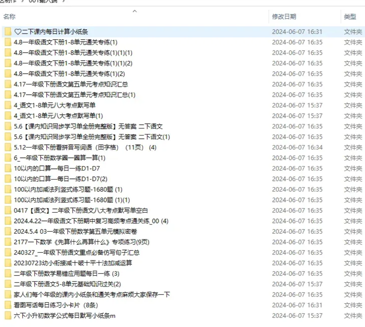Screen dimensions: 365x327
Task: Select name 5.6【课内知识同步学习单全册完整版】无答案 二下语文
Action: (x=88, y=126)
